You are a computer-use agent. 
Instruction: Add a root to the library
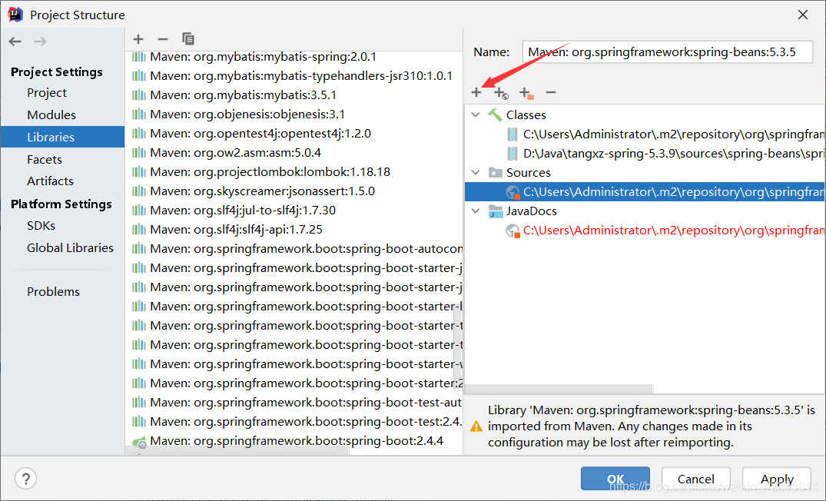[x=476, y=92]
